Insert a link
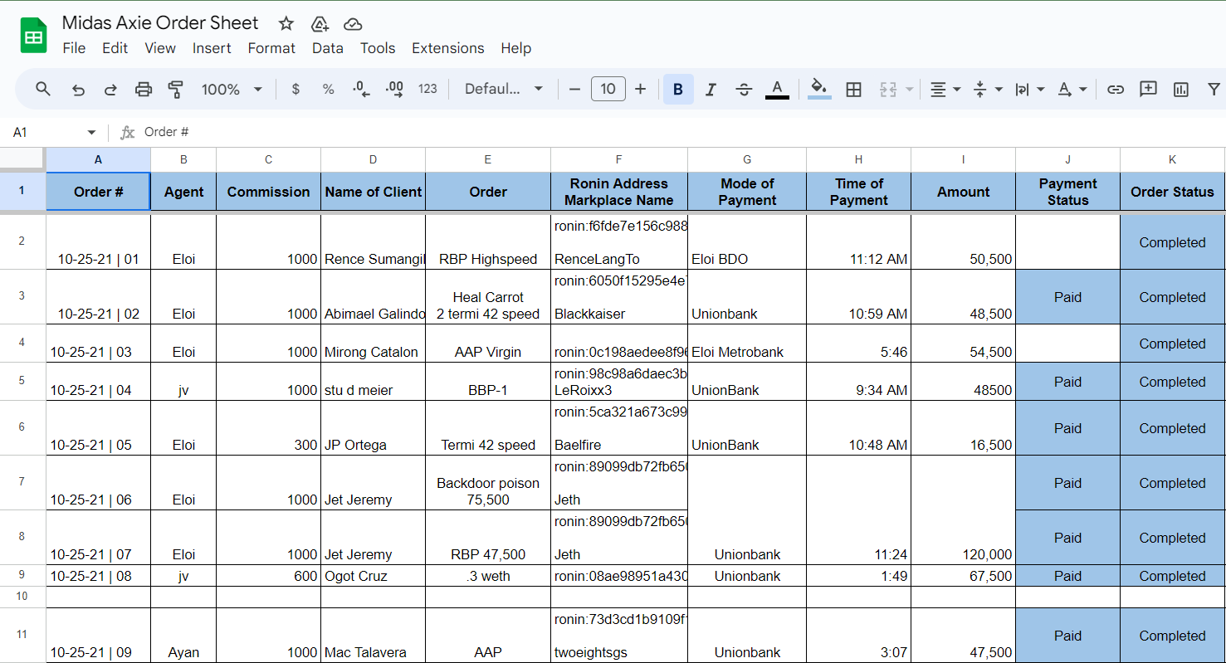Image resolution: width=1226 pixels, height=663 pixels. point(1116,89)
